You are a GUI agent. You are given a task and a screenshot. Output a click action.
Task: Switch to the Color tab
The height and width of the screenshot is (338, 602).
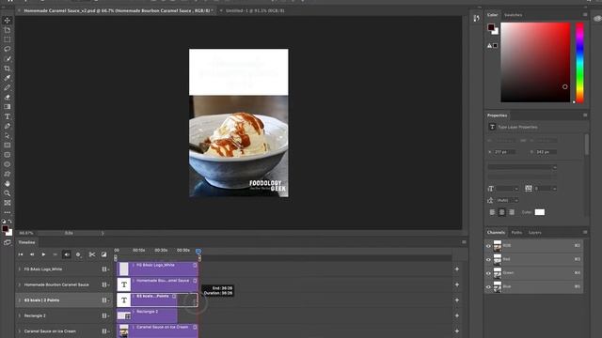pos(492,15)
